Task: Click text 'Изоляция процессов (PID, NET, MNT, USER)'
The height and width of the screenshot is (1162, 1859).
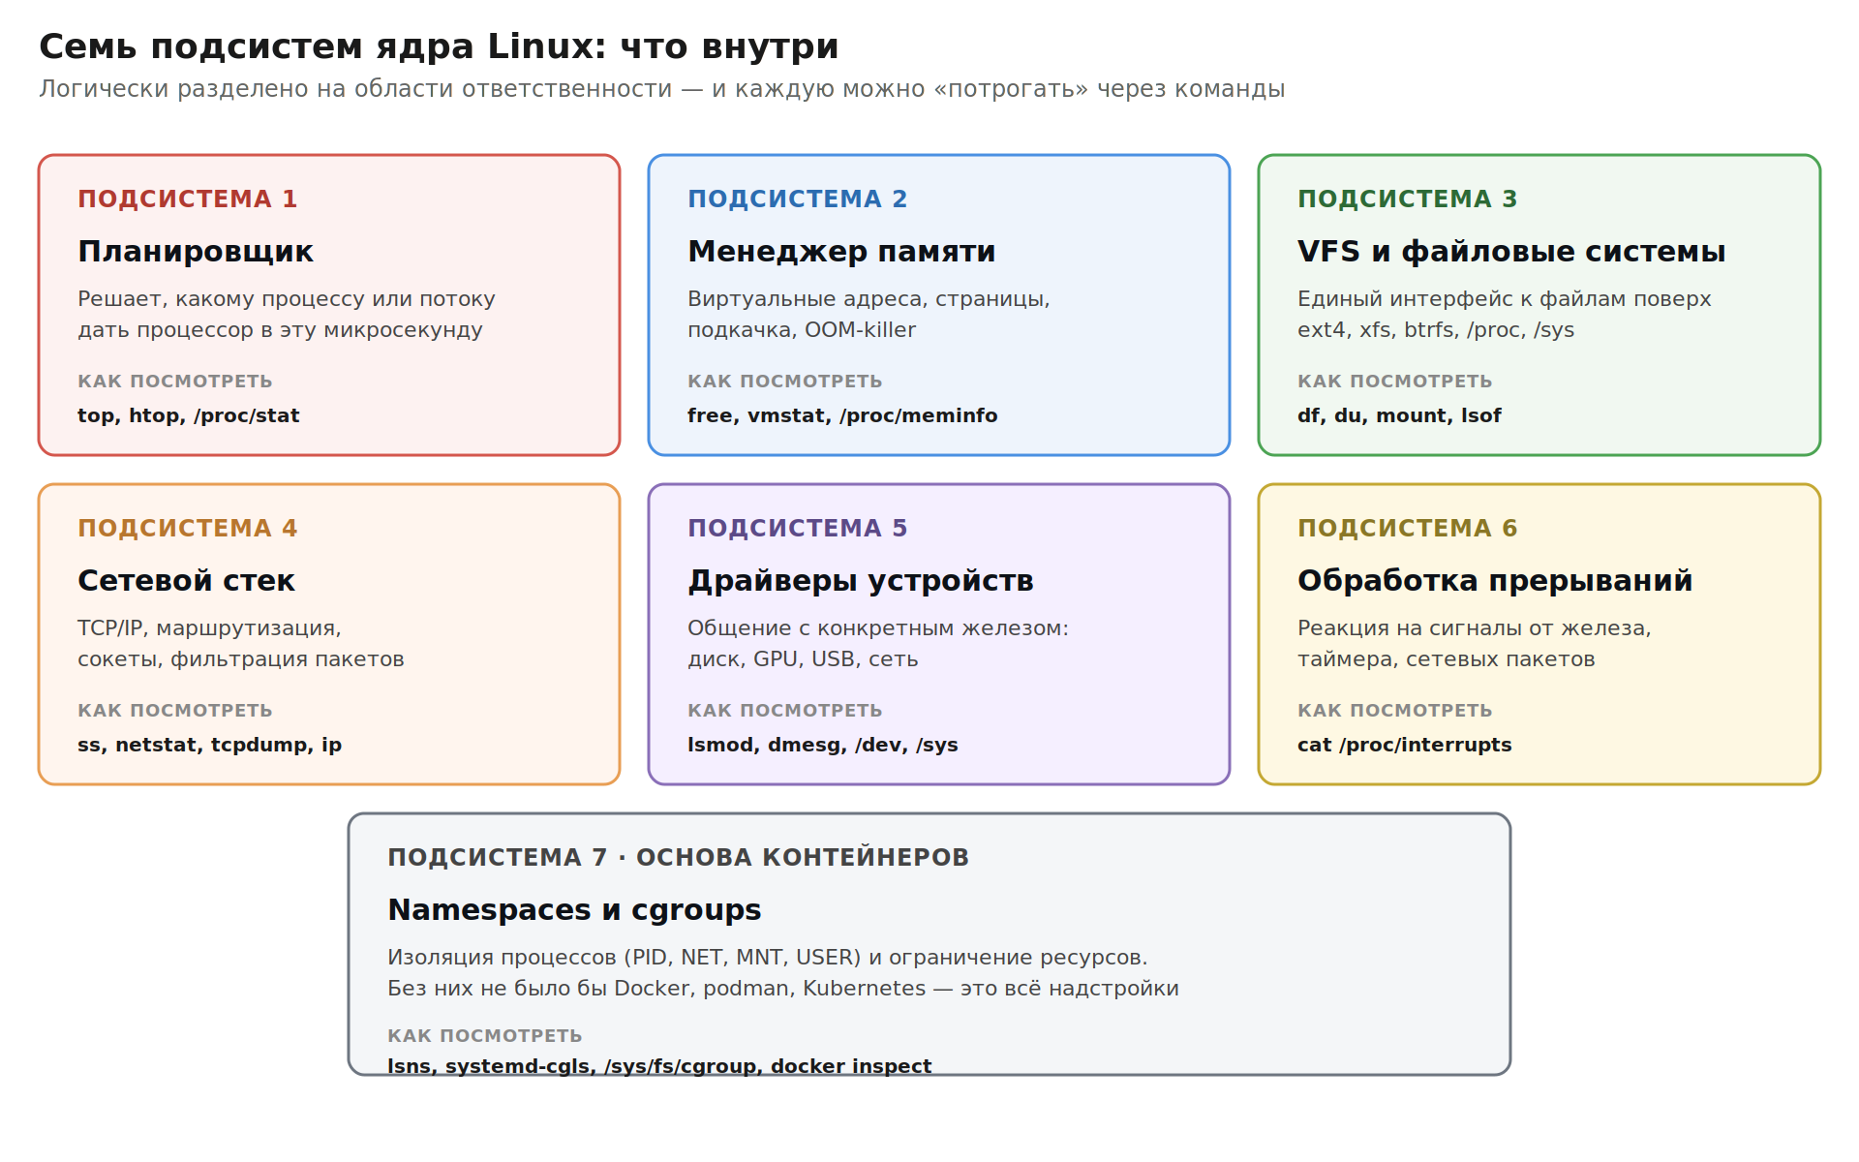Action: [624, 958]
